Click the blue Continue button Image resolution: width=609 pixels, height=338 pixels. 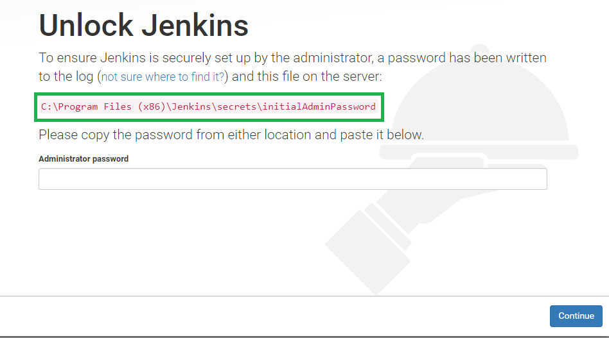(x=576, y=316)
